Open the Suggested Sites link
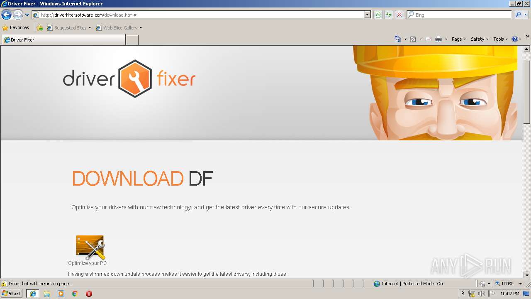 (x=68, y=28)
